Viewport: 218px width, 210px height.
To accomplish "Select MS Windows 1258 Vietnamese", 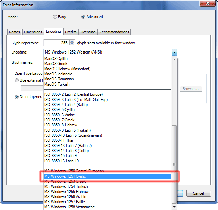I will pos(70,207).
